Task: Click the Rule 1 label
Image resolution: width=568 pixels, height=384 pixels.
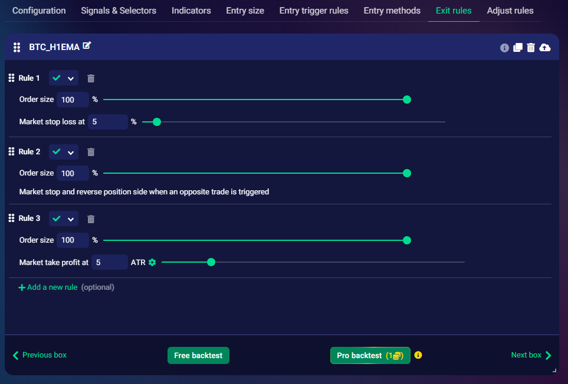Action: (29, 78)
